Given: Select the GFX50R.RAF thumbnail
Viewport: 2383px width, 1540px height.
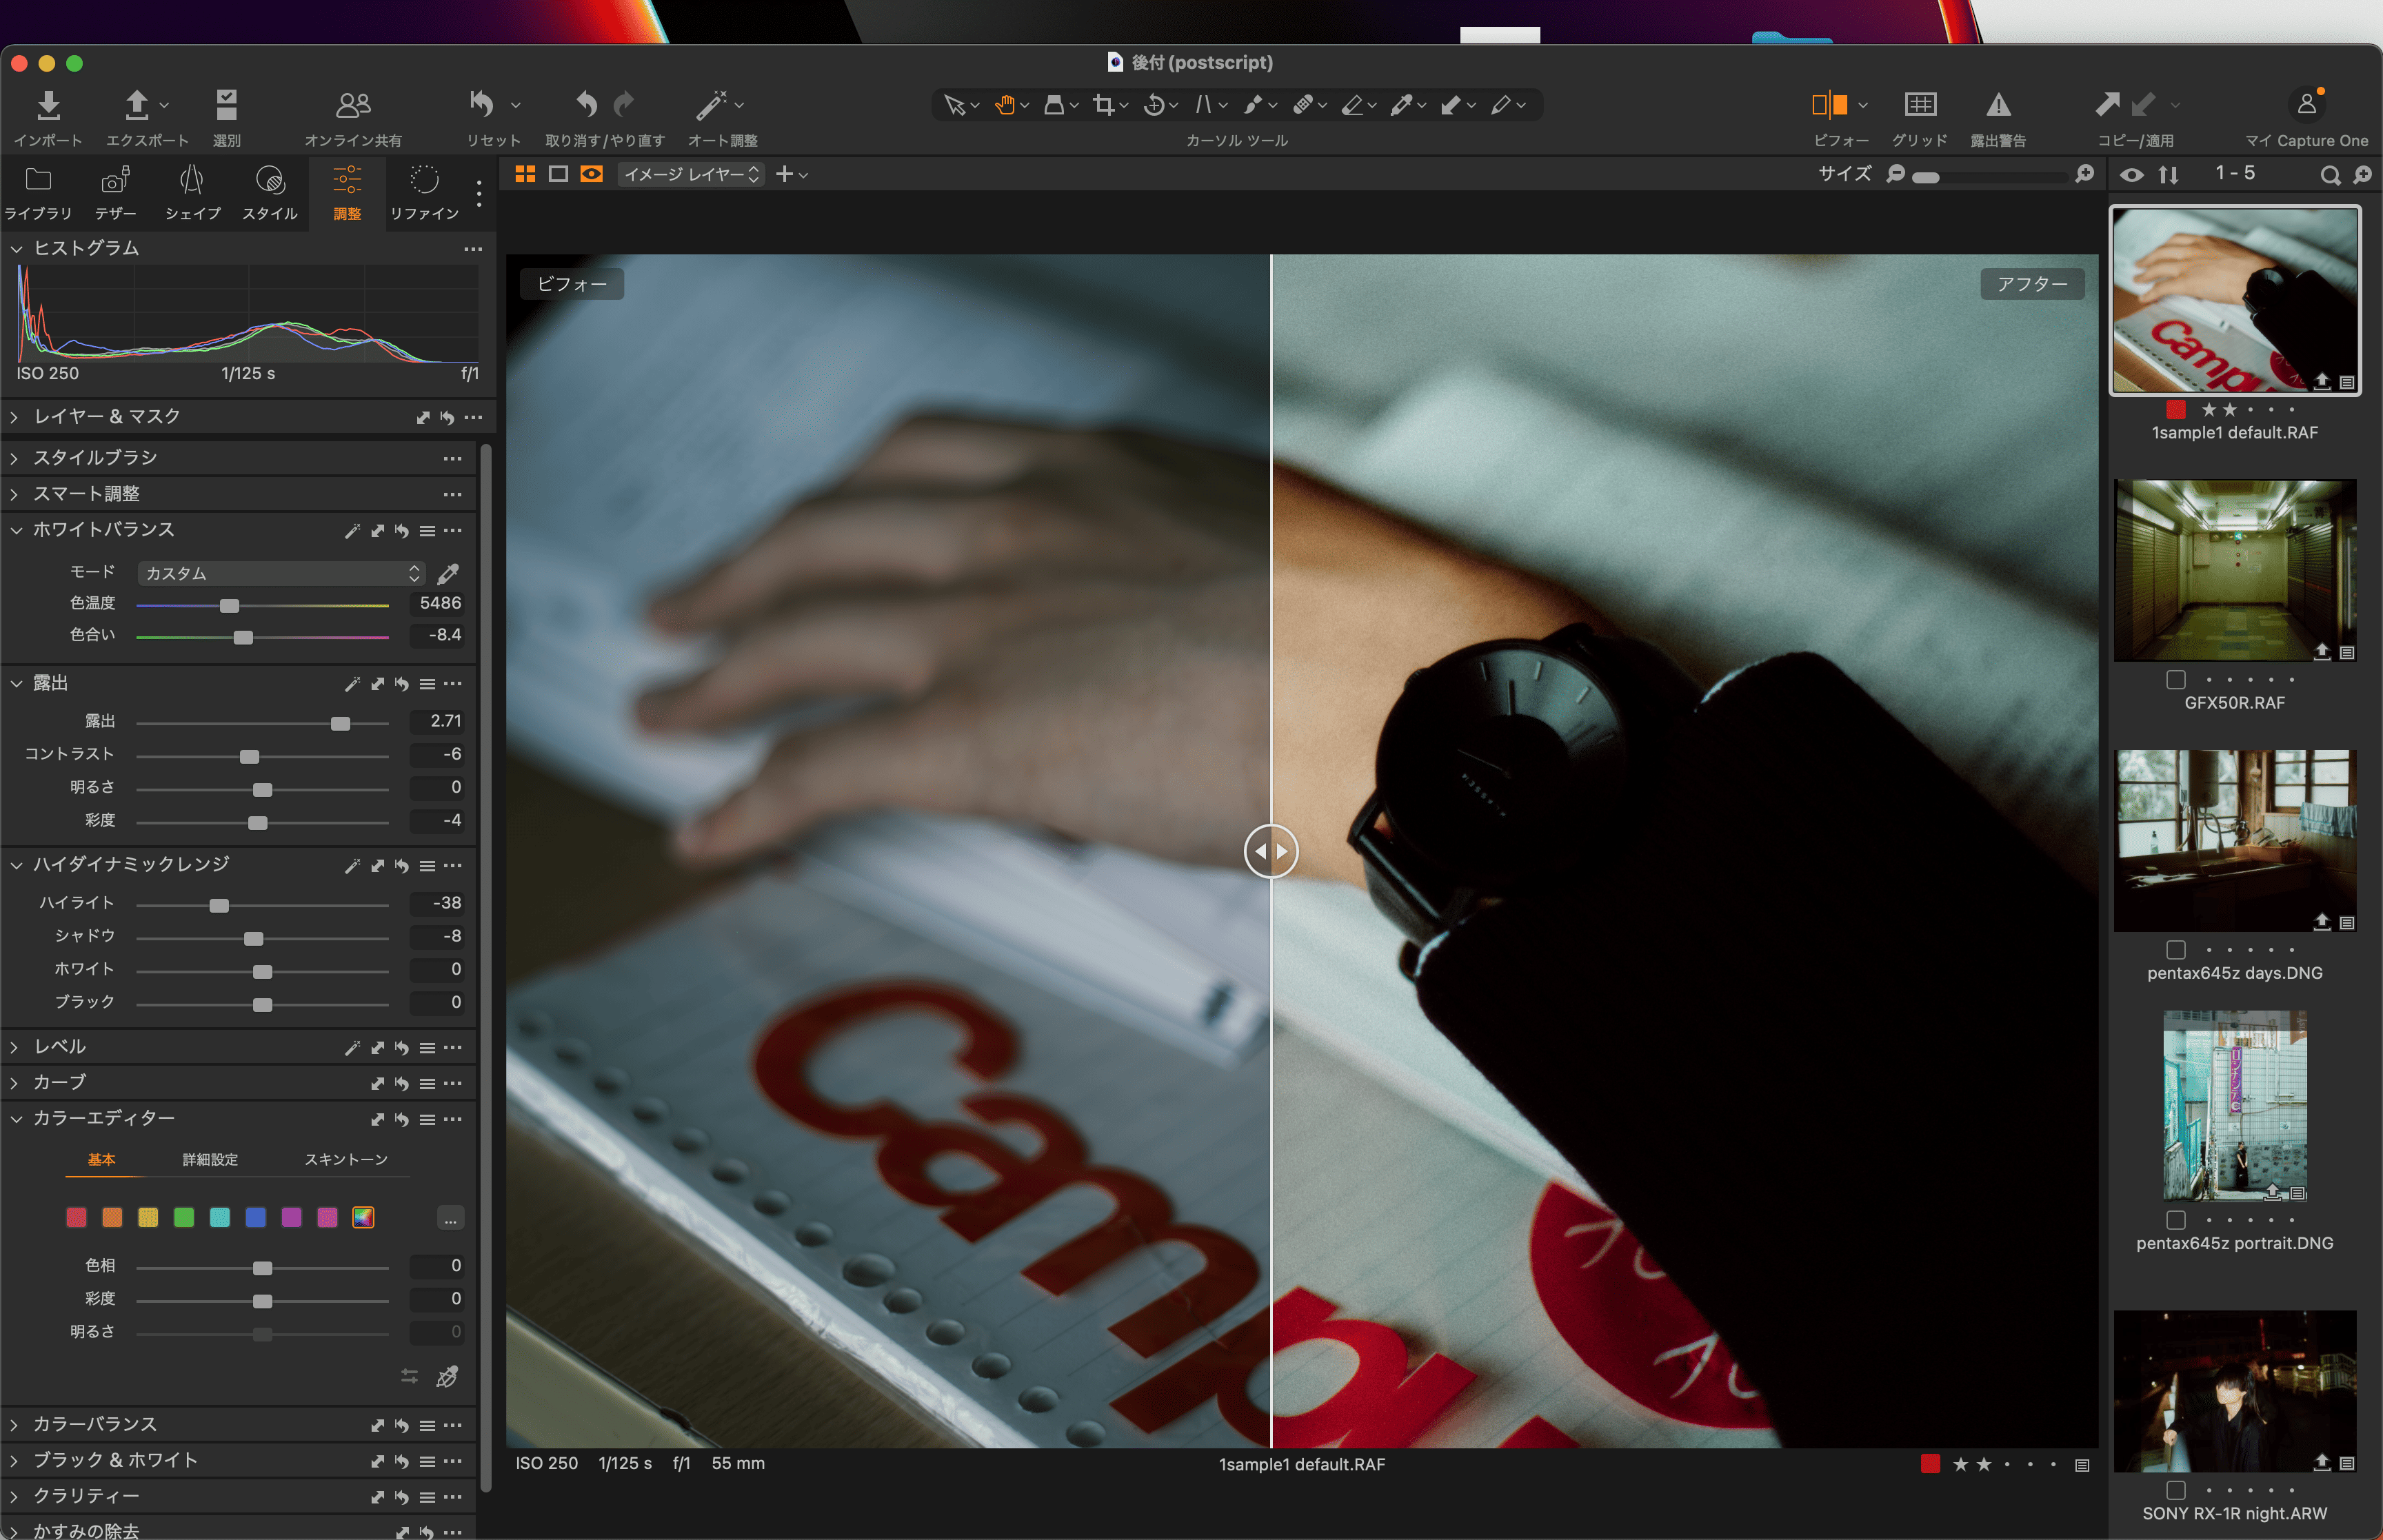Looking at the screenshot, I should point(2234,570).
